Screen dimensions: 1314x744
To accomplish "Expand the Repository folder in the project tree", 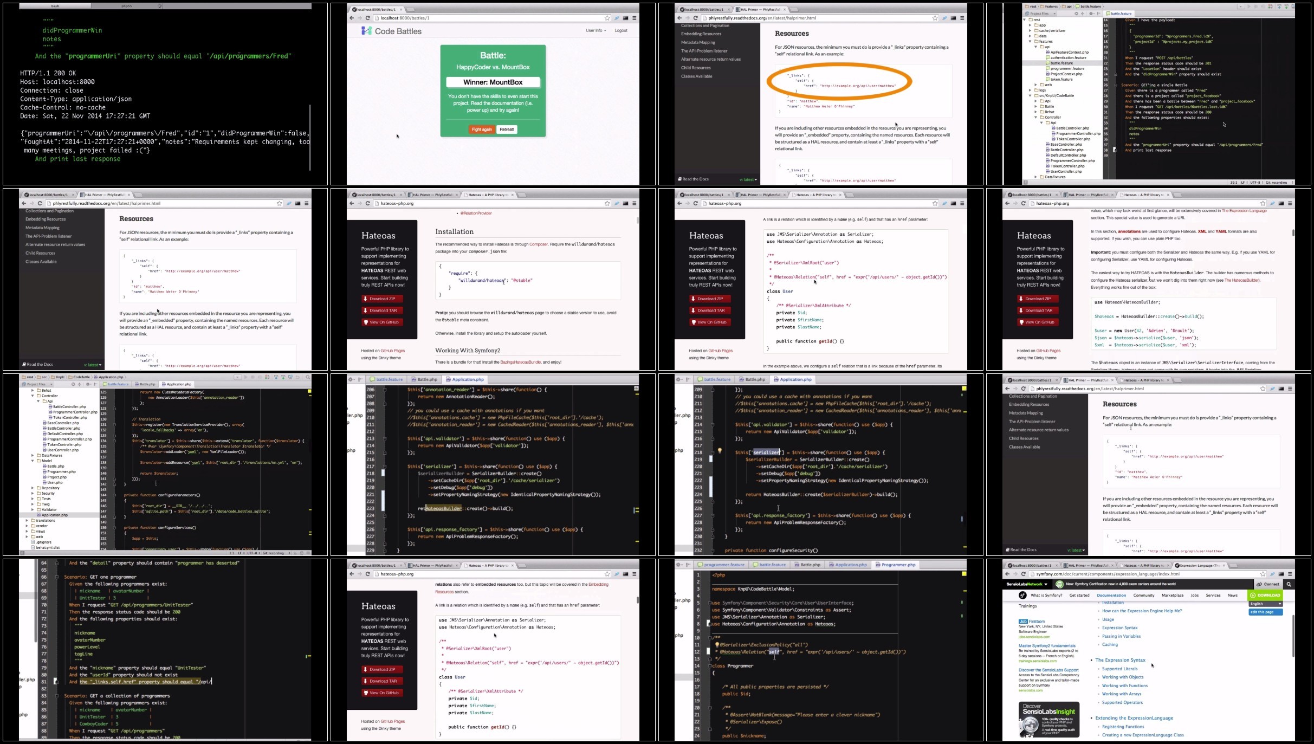I will (x=33, y=488).
